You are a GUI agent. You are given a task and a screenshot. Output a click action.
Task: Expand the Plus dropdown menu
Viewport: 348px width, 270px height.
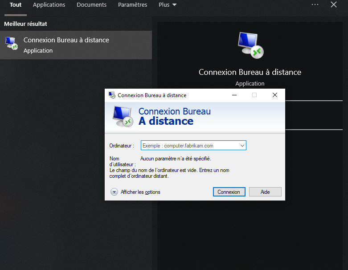click(x=168, y=5)
